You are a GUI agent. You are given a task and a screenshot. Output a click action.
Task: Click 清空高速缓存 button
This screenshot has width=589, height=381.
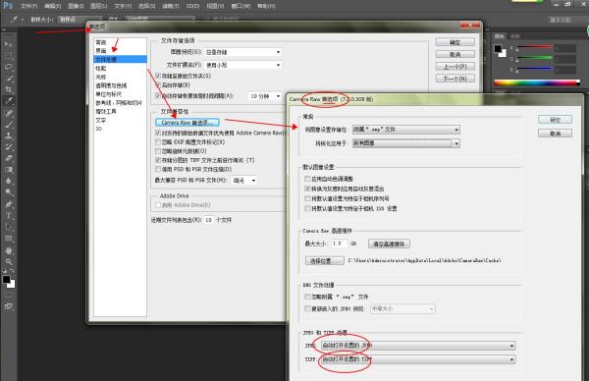(389, 244)
